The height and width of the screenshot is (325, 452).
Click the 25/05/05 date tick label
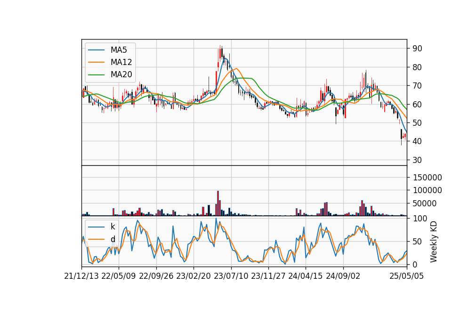(x=407, y=276)
